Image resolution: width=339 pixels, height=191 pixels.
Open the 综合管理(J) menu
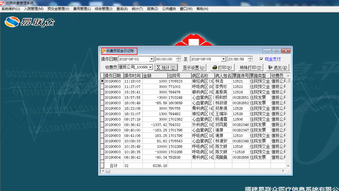[104, 9]
